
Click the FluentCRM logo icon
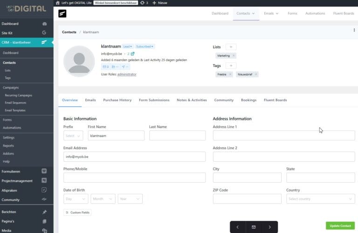click(x=62, y=14)
